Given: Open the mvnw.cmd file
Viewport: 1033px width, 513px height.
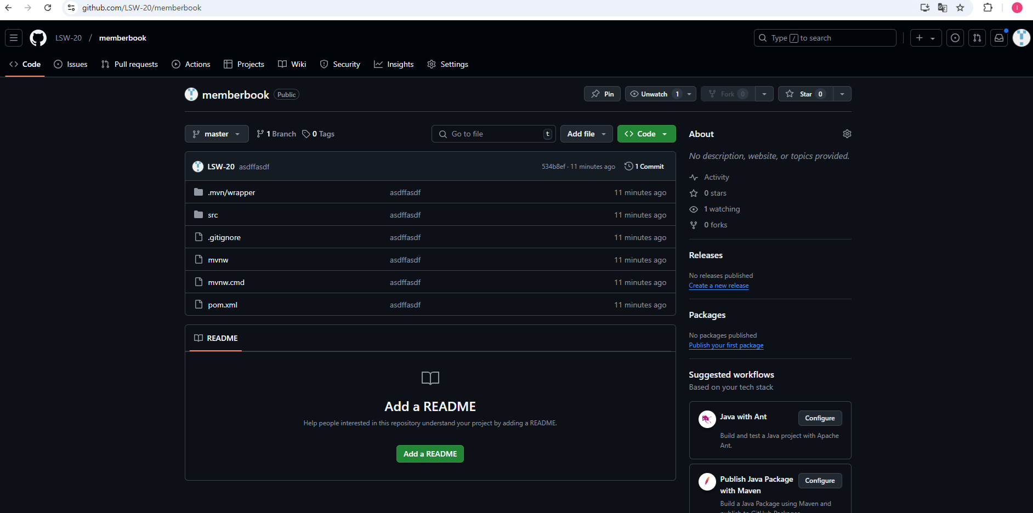Looking at the screenshot, I should tap(226, 282).
